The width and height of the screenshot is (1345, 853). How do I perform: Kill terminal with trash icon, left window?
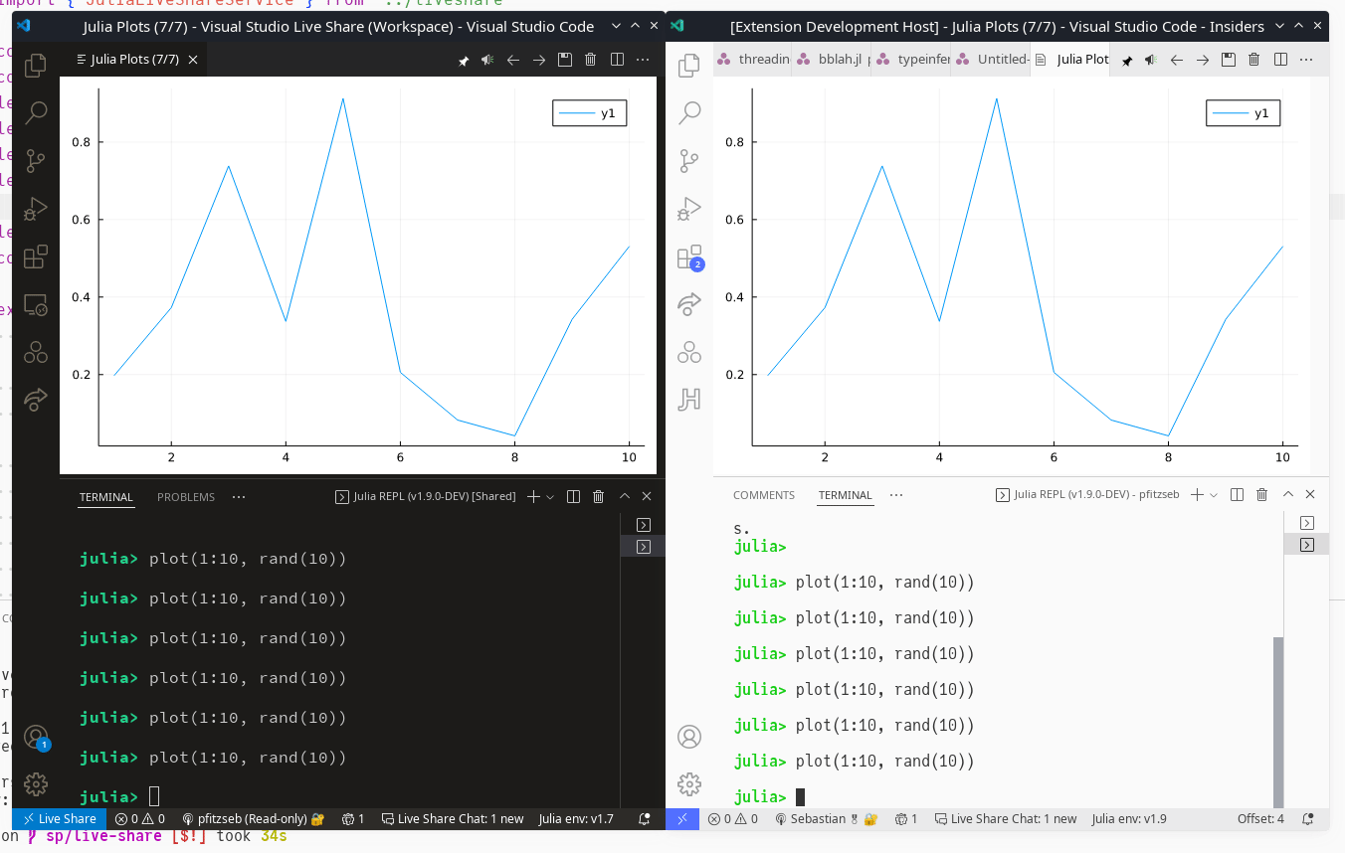coord(599,496)
